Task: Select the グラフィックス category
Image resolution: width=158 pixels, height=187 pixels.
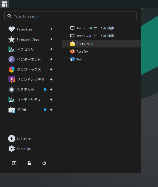Action: click(x=30, y=69)
